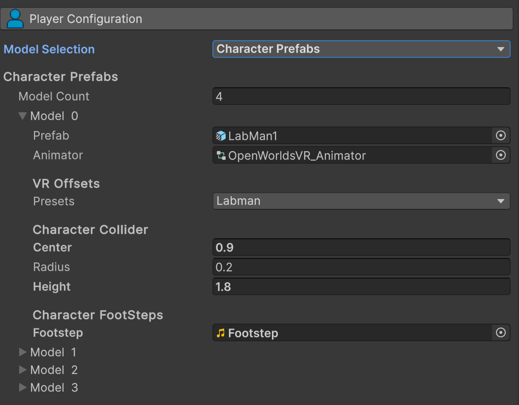Click the Model Count input field
The height and width of the screenshot is (405, 519).
point(361,97)
